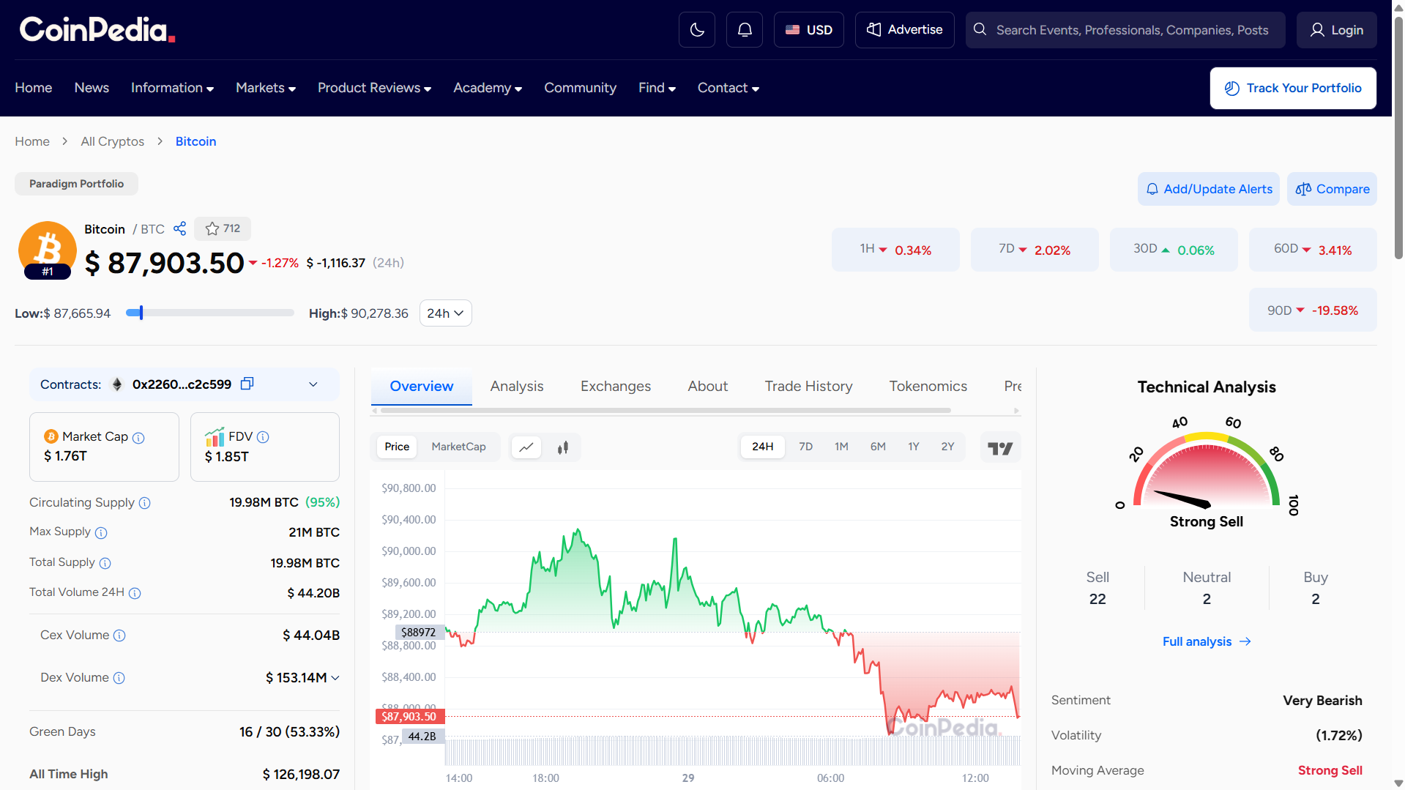Copy the contract address icon
The width and height of the screenshot is (1405, 790).
(247, 384)
